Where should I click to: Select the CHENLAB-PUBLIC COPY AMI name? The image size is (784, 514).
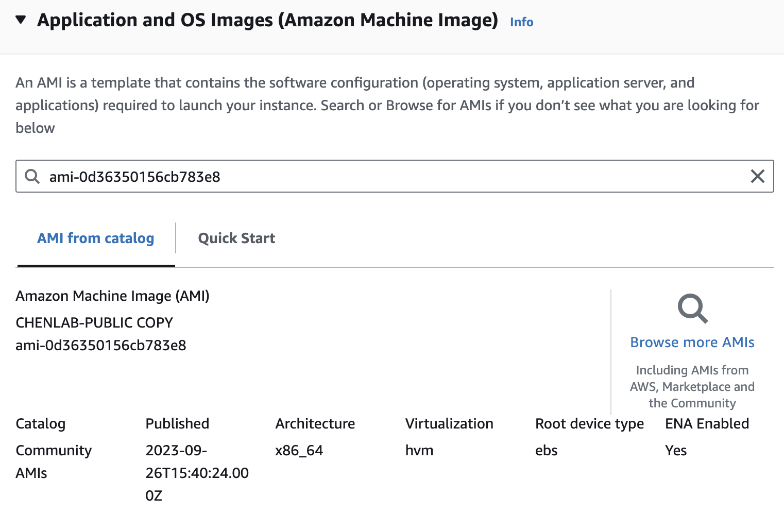[94, 322]
